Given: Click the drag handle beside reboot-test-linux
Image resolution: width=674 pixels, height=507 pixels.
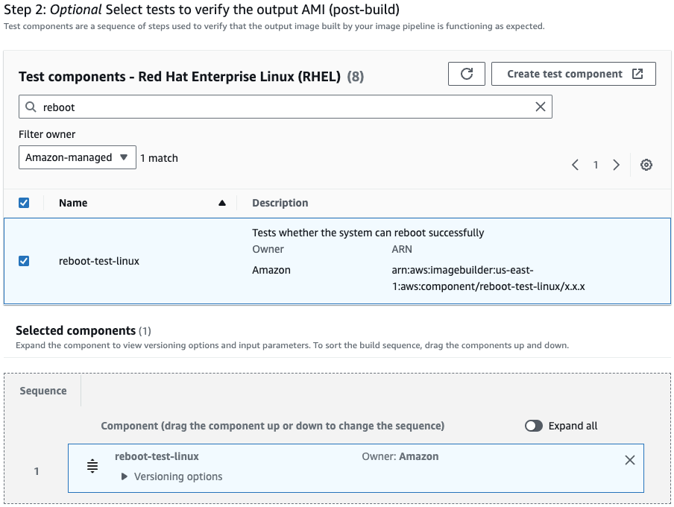Looking at the screenshot, I should click(92, 465).
